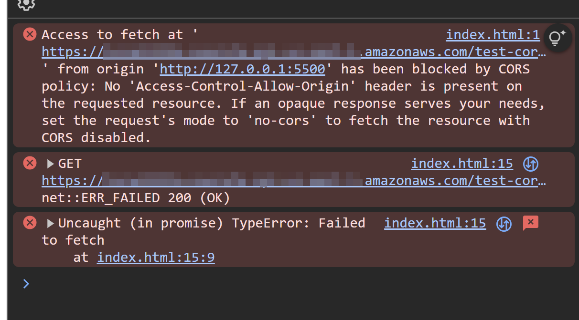Click error icon beside the CORS message
The width and height of the screenshot is (579, 320).
[30, 34]
